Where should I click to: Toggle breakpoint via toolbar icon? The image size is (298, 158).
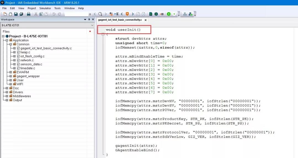tap(162, 14)
